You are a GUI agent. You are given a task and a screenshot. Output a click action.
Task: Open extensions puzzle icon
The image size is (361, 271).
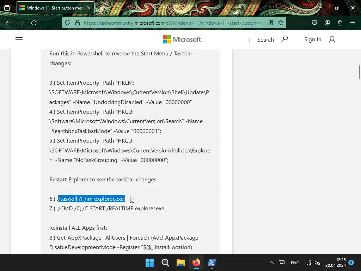340,23
